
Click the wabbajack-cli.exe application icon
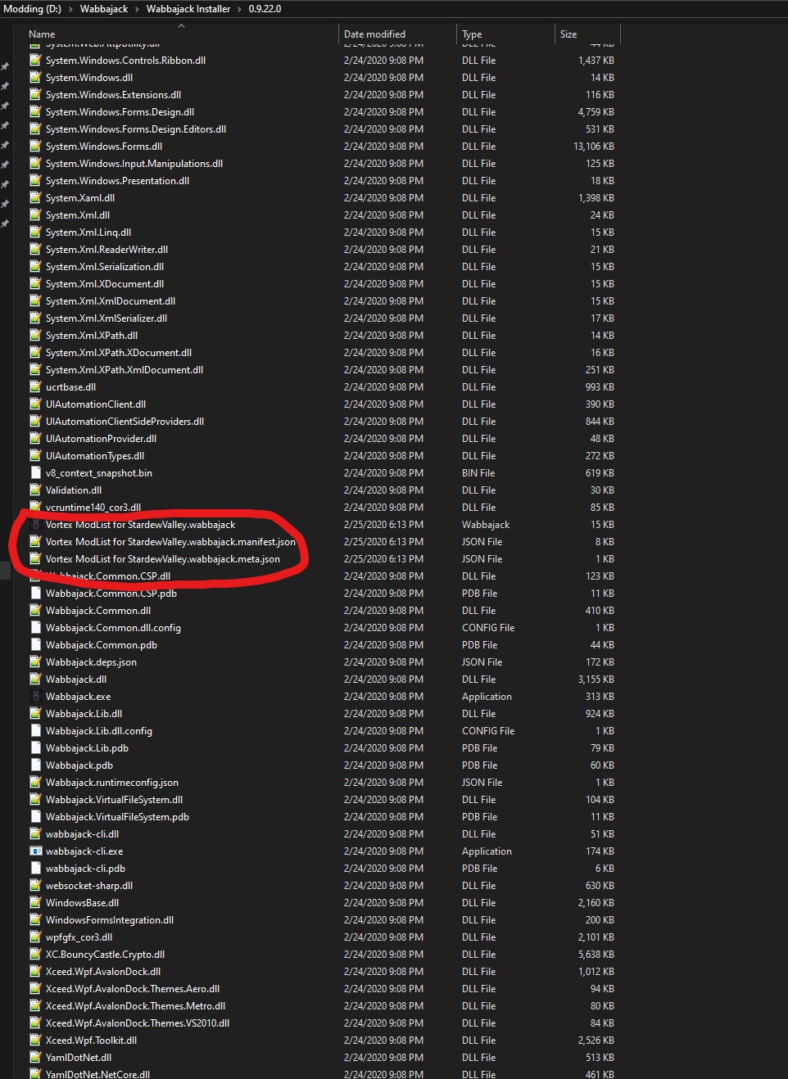click(x=36, y=851)
